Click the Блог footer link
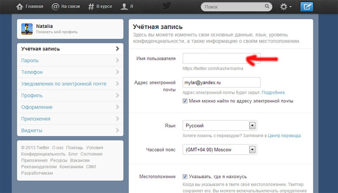338x193 pixels. (x=73, y=154)
